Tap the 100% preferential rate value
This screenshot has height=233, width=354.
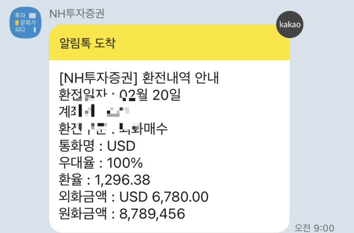(x=125, y=163)
